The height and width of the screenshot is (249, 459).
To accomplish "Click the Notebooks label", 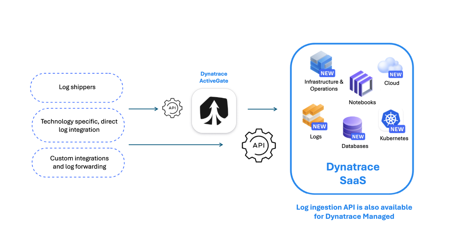I will point(362,102).
